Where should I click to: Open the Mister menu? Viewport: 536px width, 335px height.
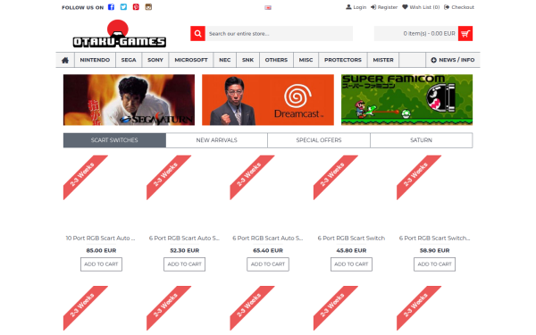[x=383, y=60]
